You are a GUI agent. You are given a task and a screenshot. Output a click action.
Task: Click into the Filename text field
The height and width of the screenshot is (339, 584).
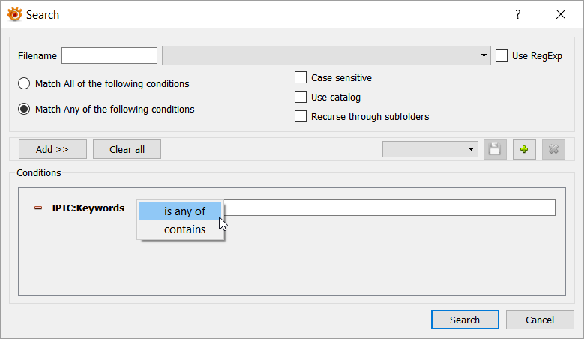(109, 56)
